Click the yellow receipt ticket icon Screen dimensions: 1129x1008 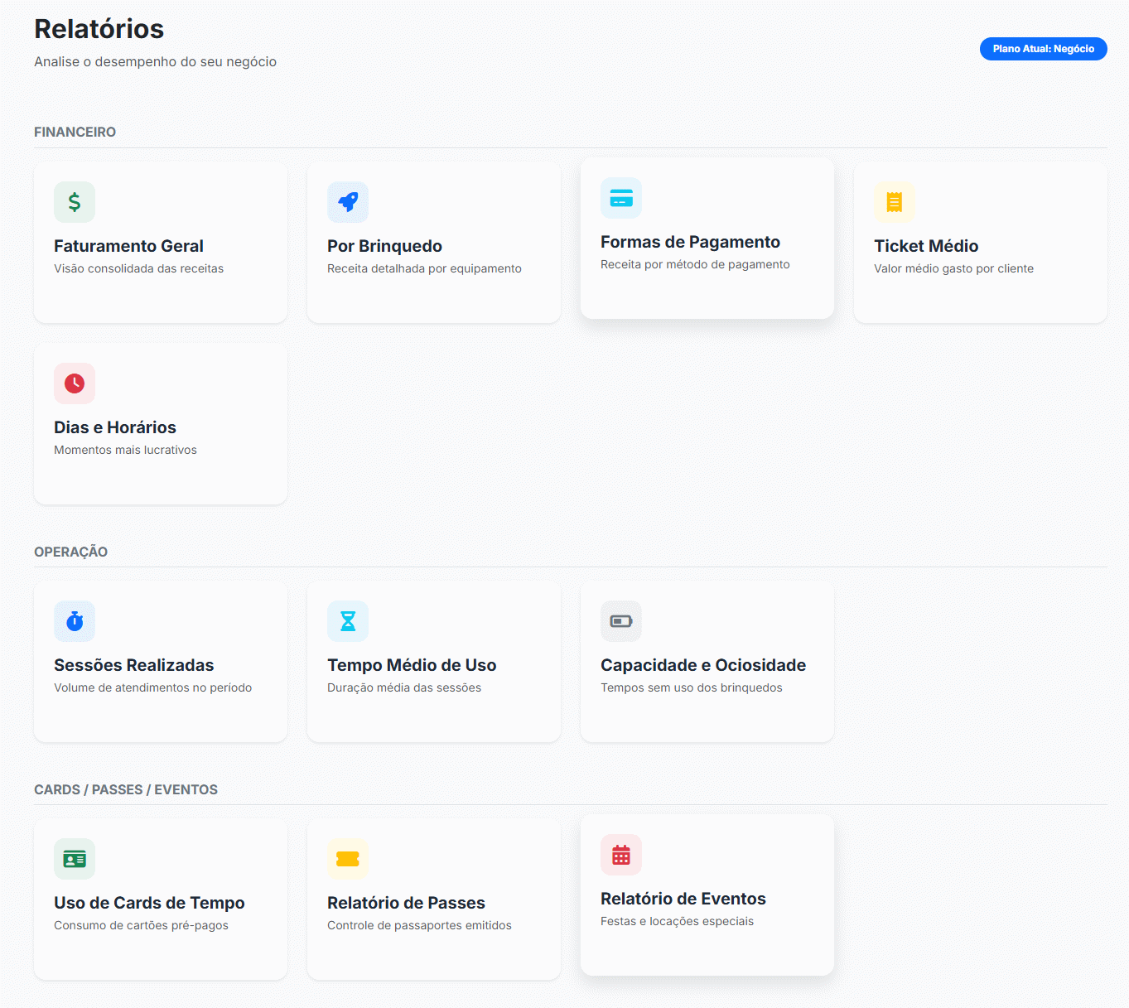point(895,202)
